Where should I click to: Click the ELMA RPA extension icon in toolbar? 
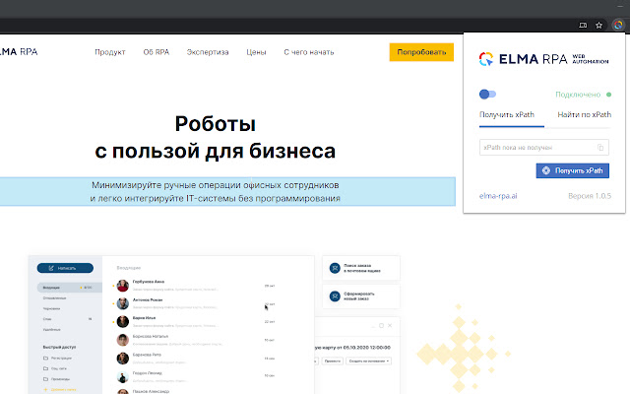click(x=618, y=25)
